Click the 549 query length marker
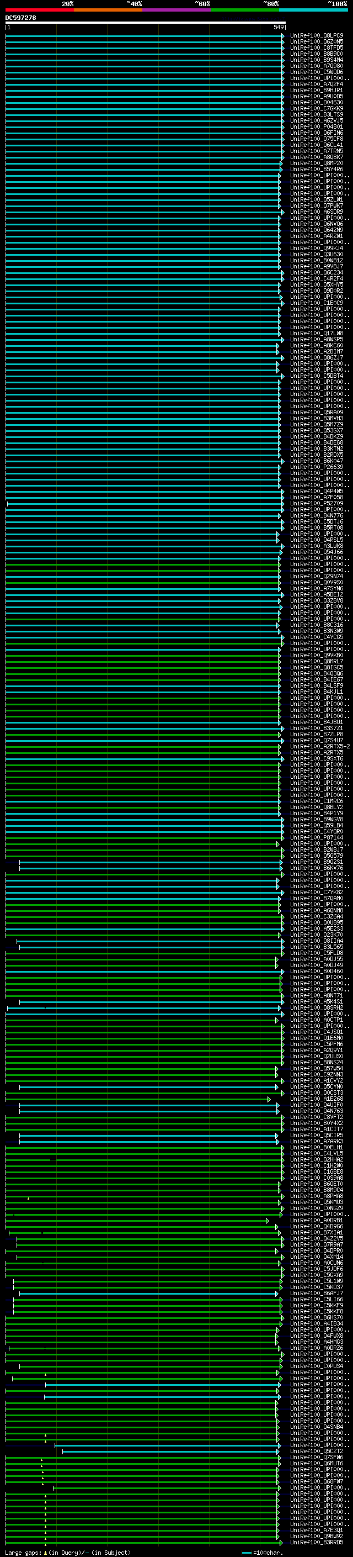 point(278,27)
